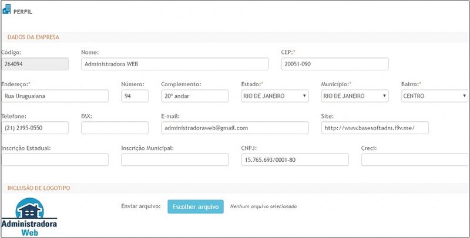
Task: Click the E-mail input field
Action: 234,128
